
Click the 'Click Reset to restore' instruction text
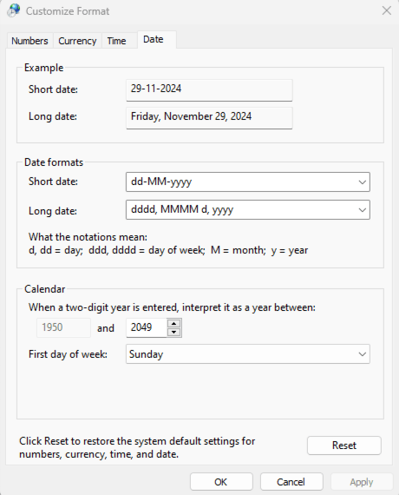tap(137, 447)
